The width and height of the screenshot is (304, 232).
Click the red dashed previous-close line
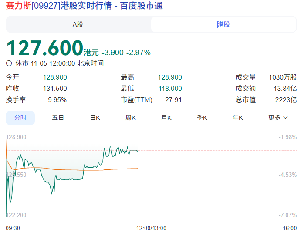[218, 150]
